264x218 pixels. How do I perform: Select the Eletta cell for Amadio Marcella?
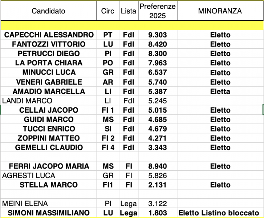pyautogui.click(x=220, y=91)
